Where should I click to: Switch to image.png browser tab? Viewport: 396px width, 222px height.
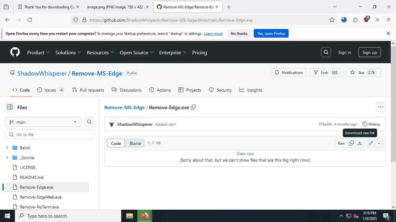click(116, 7)
